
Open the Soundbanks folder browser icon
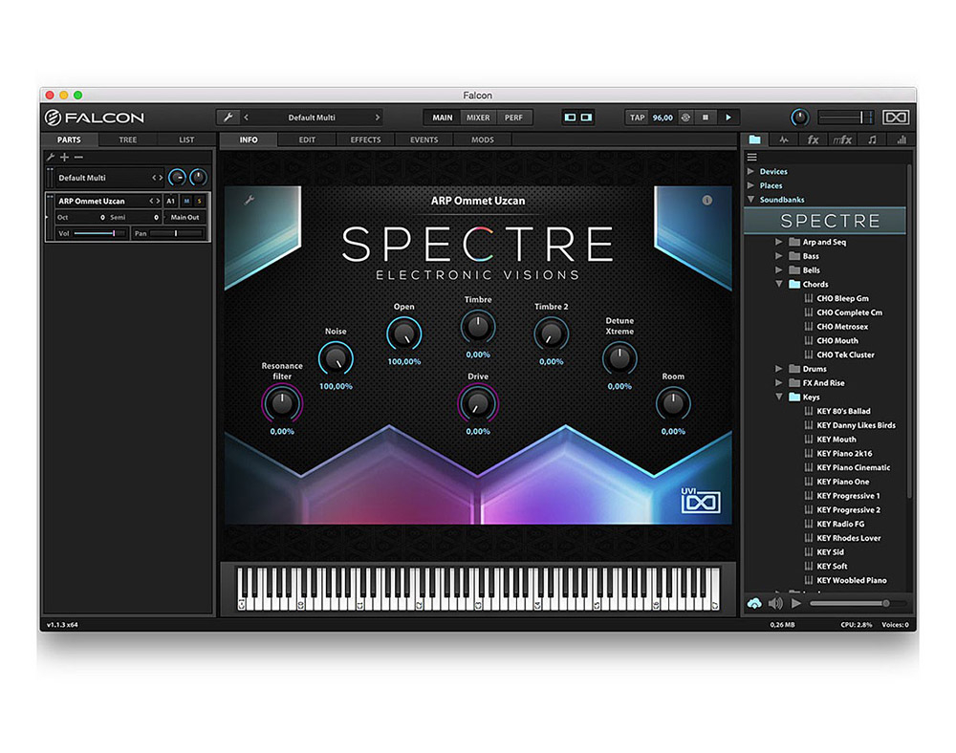point(755,140)
